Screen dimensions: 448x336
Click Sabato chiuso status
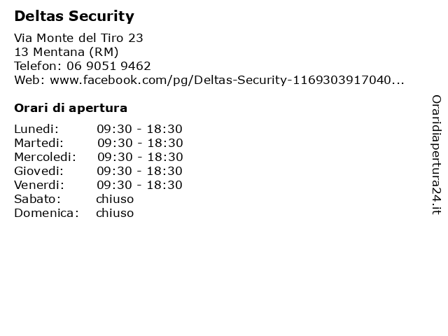[115, 199]
